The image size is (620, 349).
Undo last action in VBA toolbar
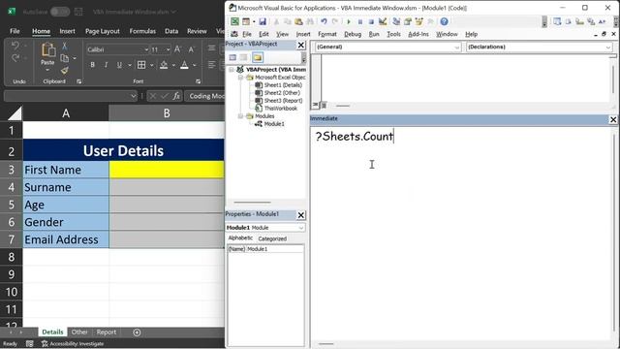[x=324, y=21]
